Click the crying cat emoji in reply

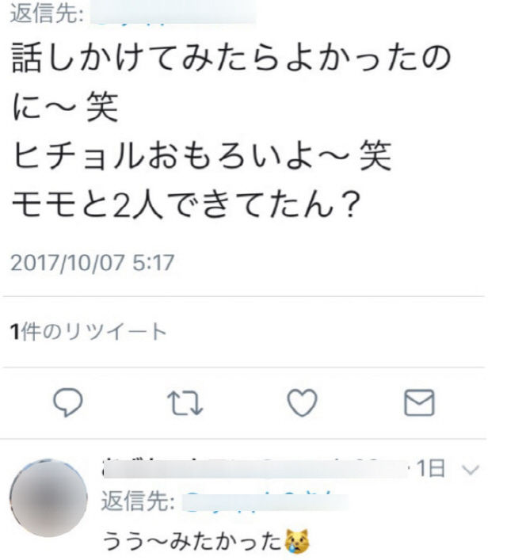click(297, 541)
